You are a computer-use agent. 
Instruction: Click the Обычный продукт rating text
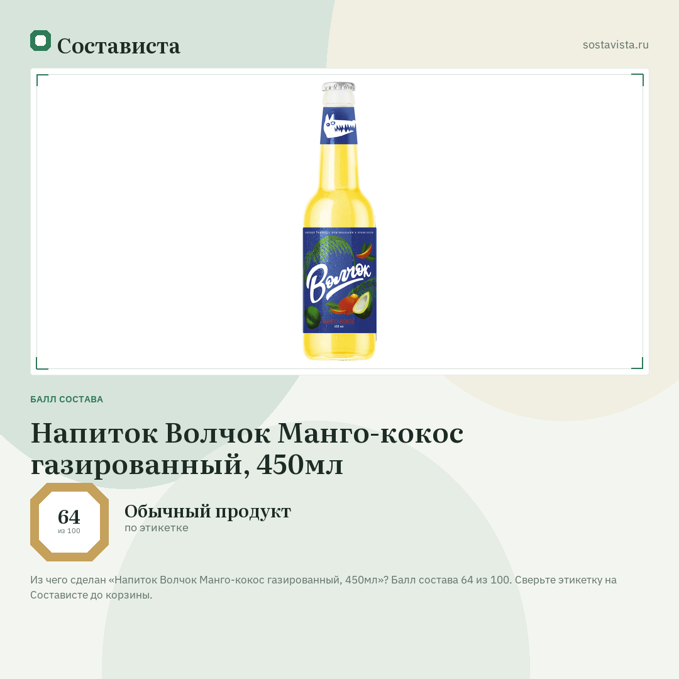(x=207, y=511)
